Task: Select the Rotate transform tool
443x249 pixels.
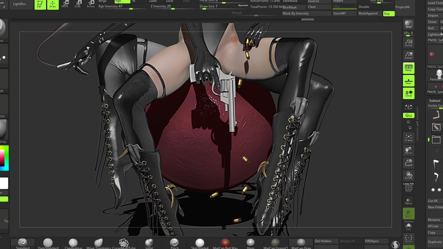Action: 91,4
